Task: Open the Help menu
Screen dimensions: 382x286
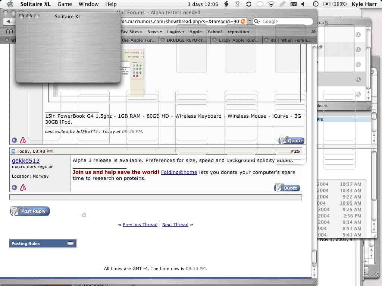Action: 111,4
